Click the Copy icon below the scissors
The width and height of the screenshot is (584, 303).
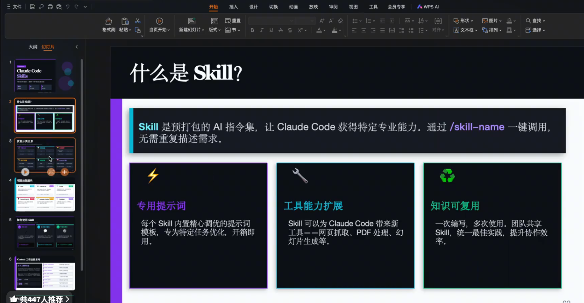(x=138, y=30)
